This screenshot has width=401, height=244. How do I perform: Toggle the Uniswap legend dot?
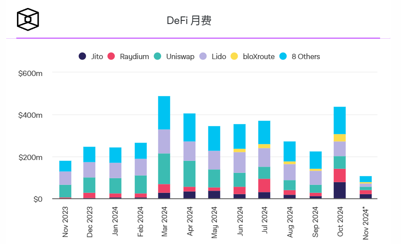(158, 56)
